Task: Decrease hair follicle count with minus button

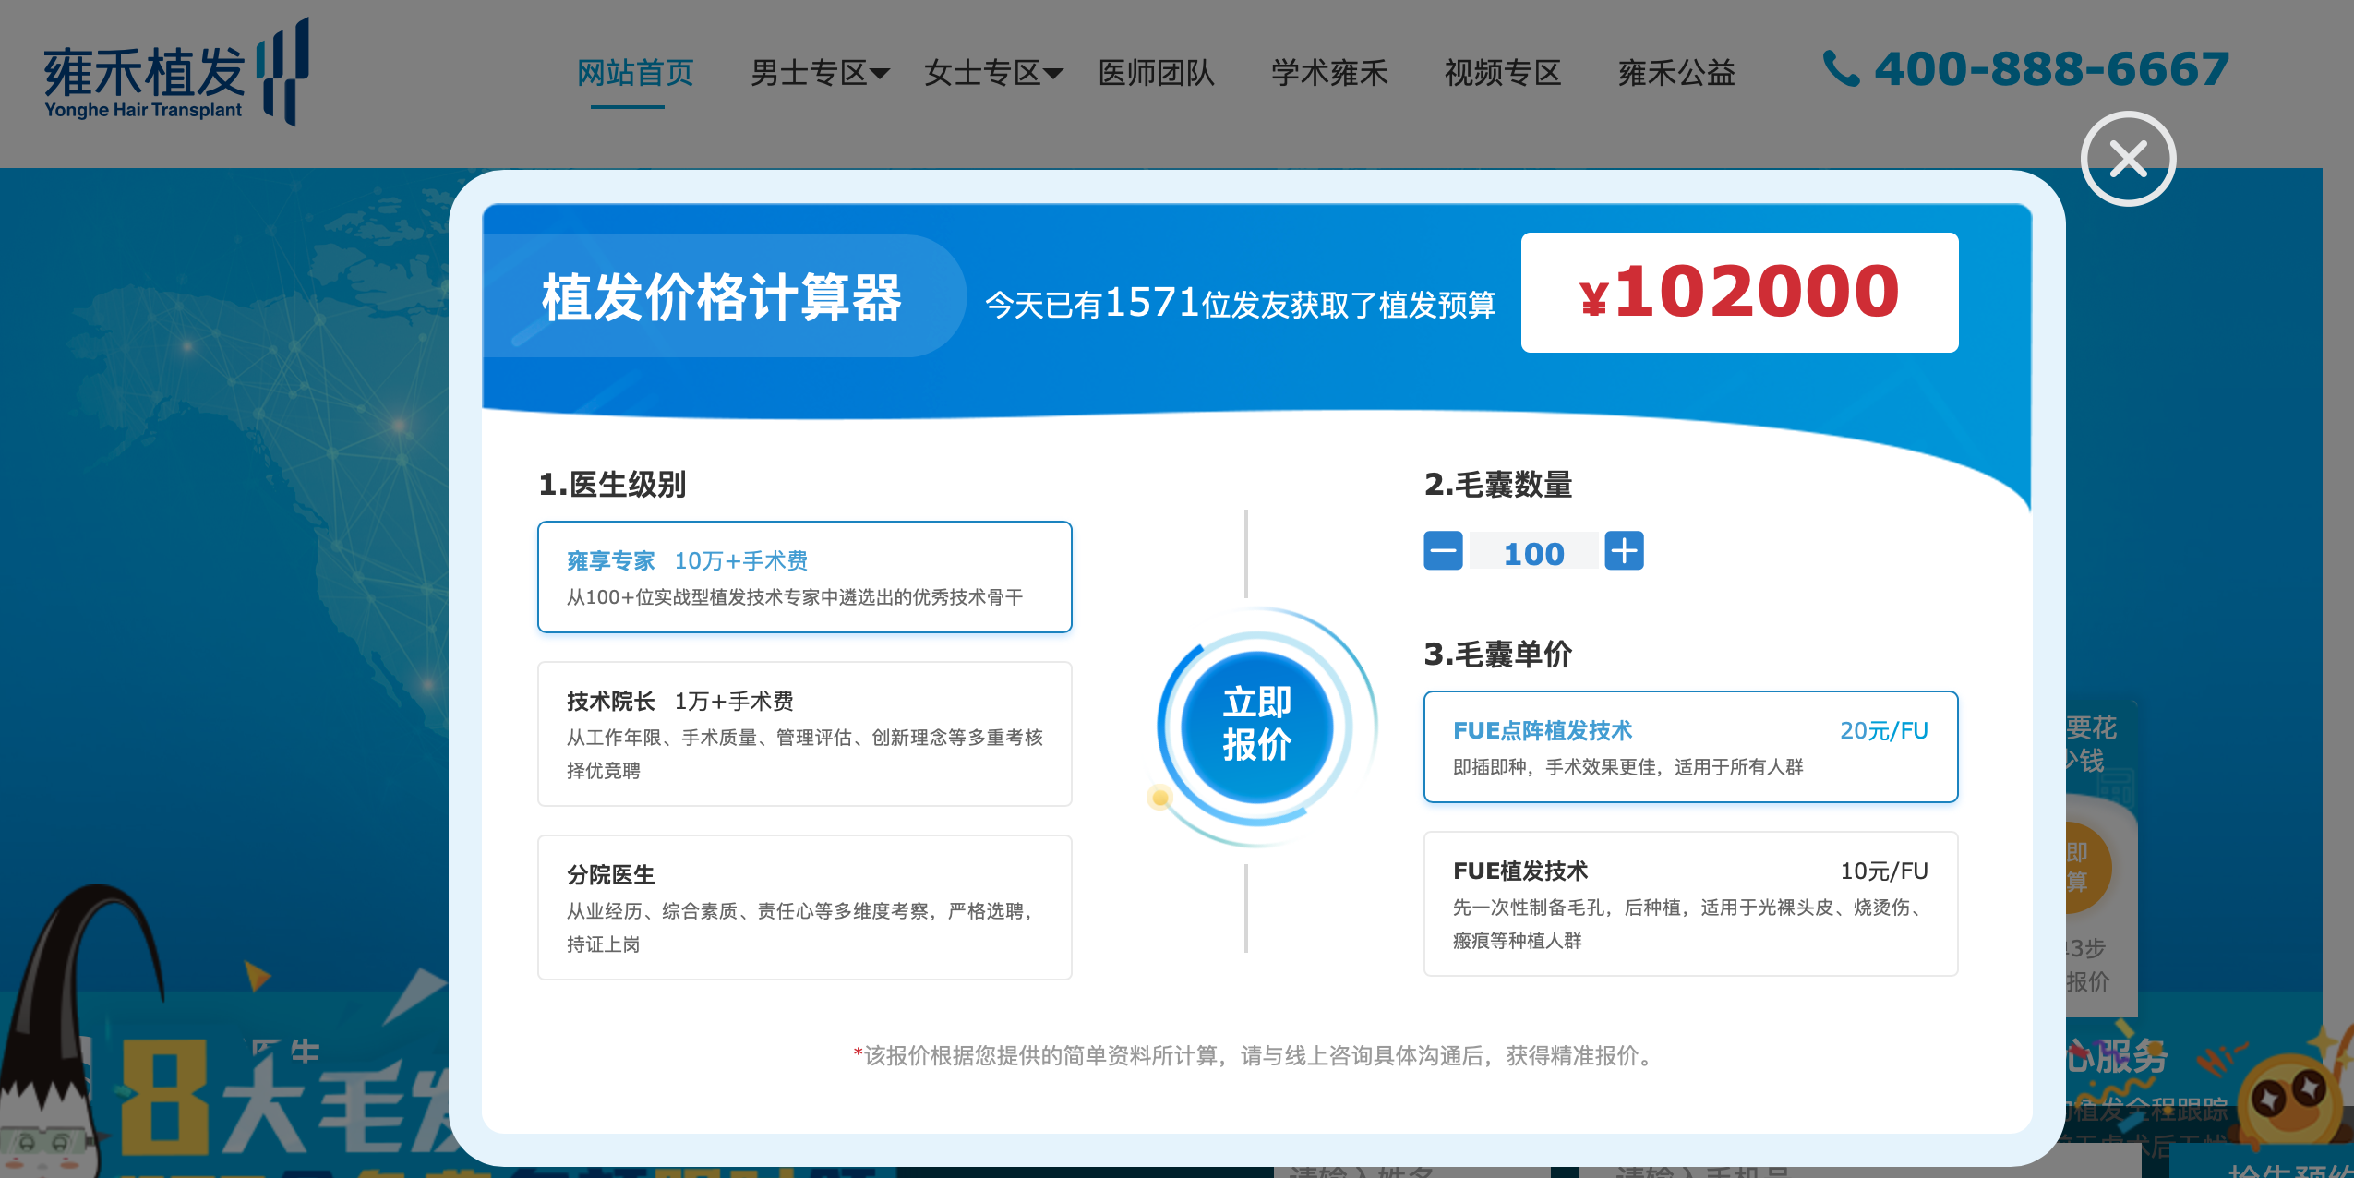Action: 1443,551
